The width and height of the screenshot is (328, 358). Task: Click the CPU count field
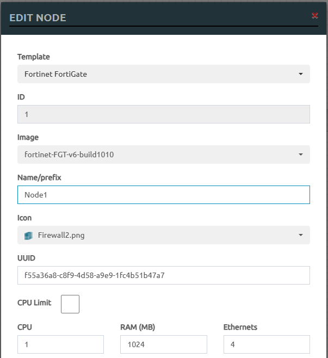coord(60,344)
